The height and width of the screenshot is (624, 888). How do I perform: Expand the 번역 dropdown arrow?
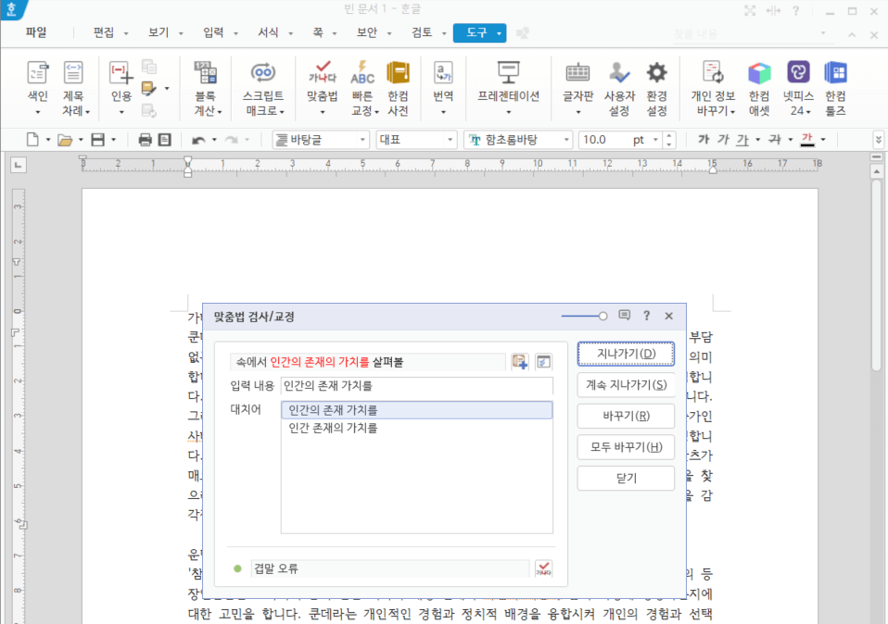pos(443,112)
